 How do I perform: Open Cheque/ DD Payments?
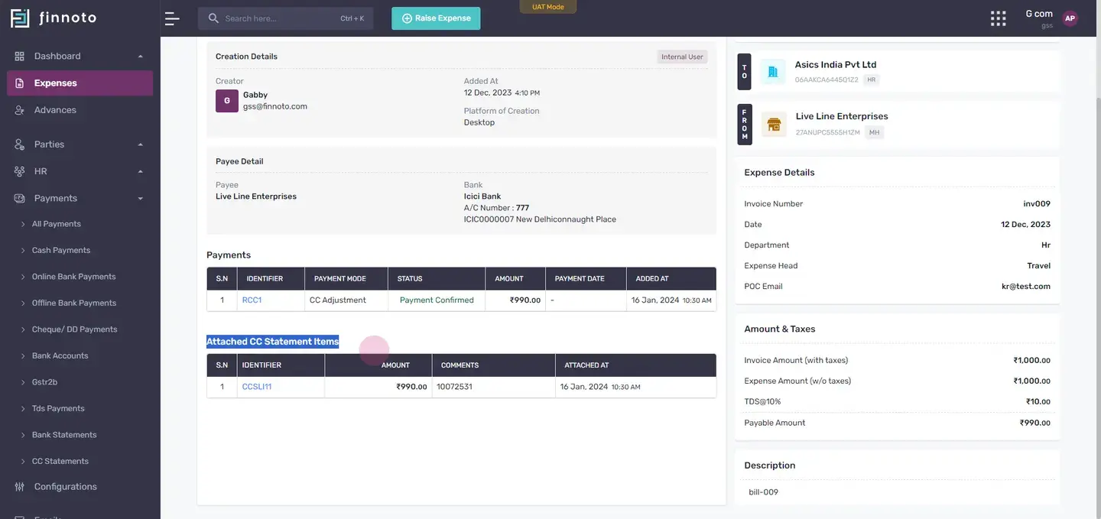click(75, 329)
